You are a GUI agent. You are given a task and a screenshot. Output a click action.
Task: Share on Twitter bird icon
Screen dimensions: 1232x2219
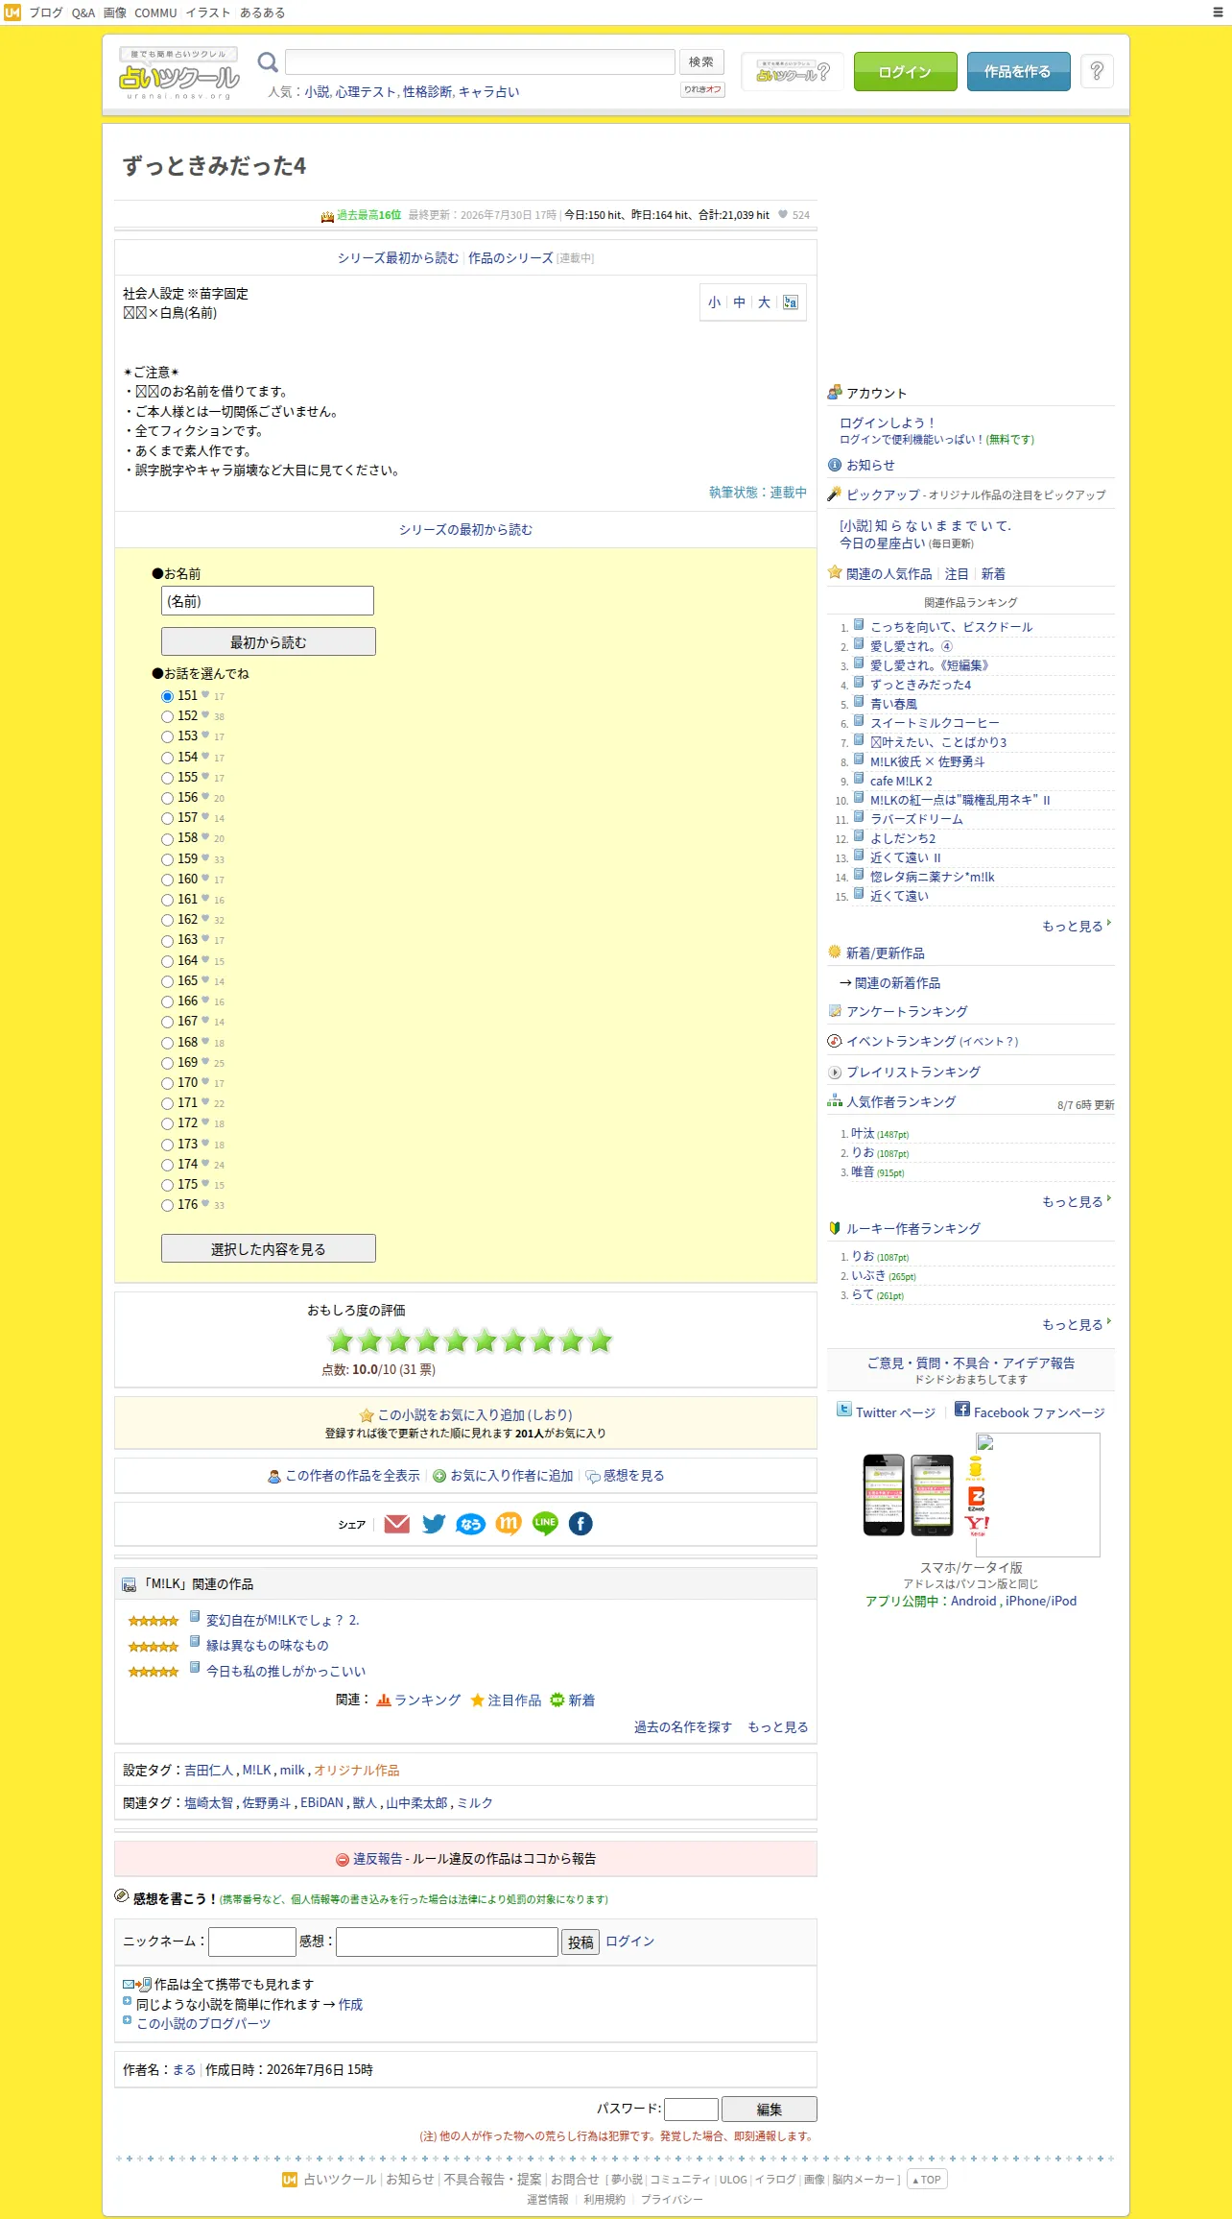[434, 1524]
